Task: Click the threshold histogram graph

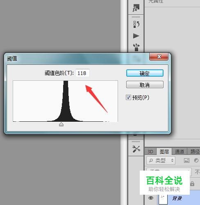Action: point(65,101)
